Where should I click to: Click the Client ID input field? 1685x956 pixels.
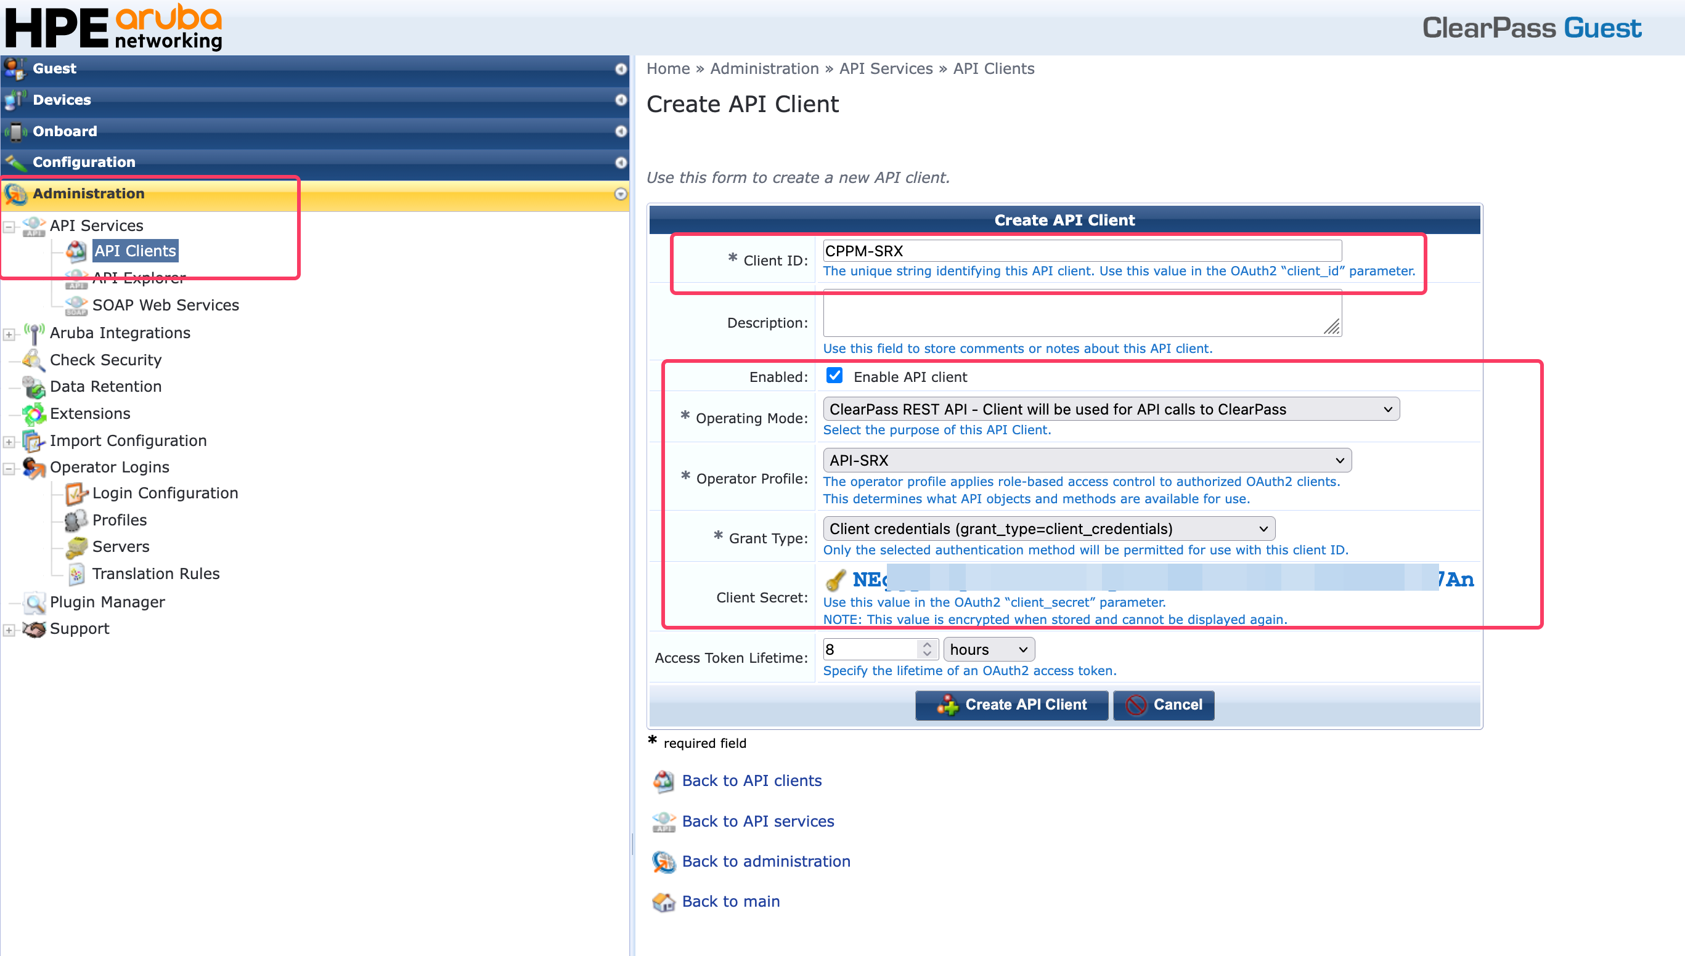(x=1082, y=251)
